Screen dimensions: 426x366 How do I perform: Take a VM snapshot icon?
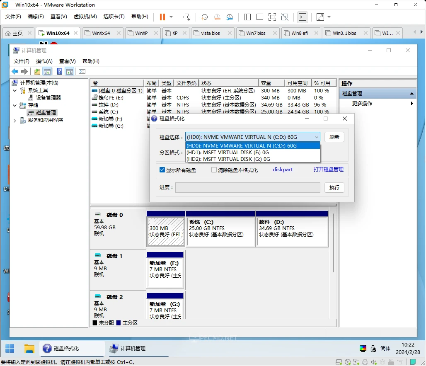pos(204,17)
